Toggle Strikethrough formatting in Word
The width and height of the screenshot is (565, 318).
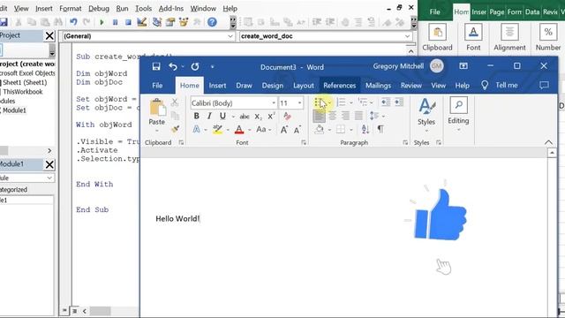[245, 117]
